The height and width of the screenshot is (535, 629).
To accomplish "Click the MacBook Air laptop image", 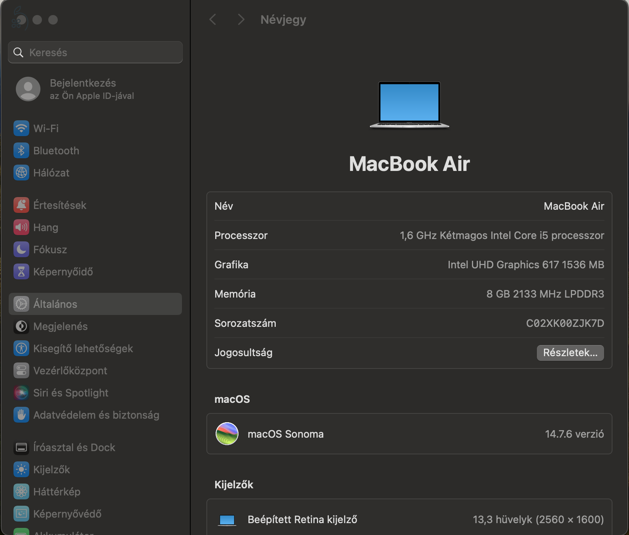I will 409,105.
